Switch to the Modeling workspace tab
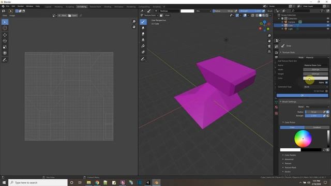 (58, 7)
